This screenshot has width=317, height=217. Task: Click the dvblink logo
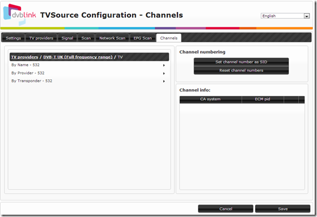pos(19,14)
